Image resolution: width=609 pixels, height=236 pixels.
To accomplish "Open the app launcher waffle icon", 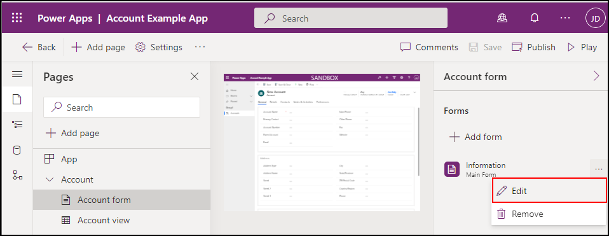I will [17, 18].
